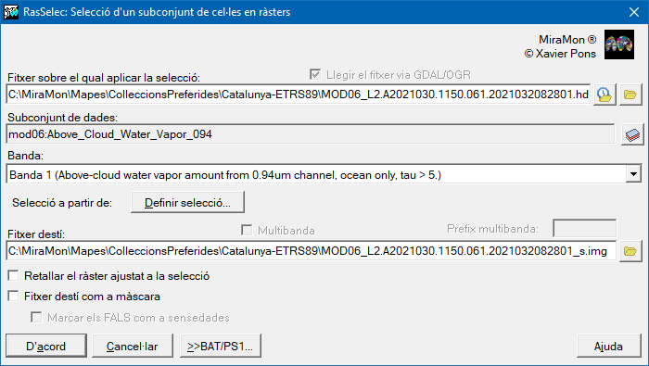Click the Cancel·lar button

[132, 346]
